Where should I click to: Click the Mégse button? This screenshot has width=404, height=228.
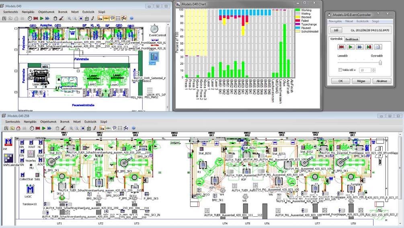[x=361, y=81]
